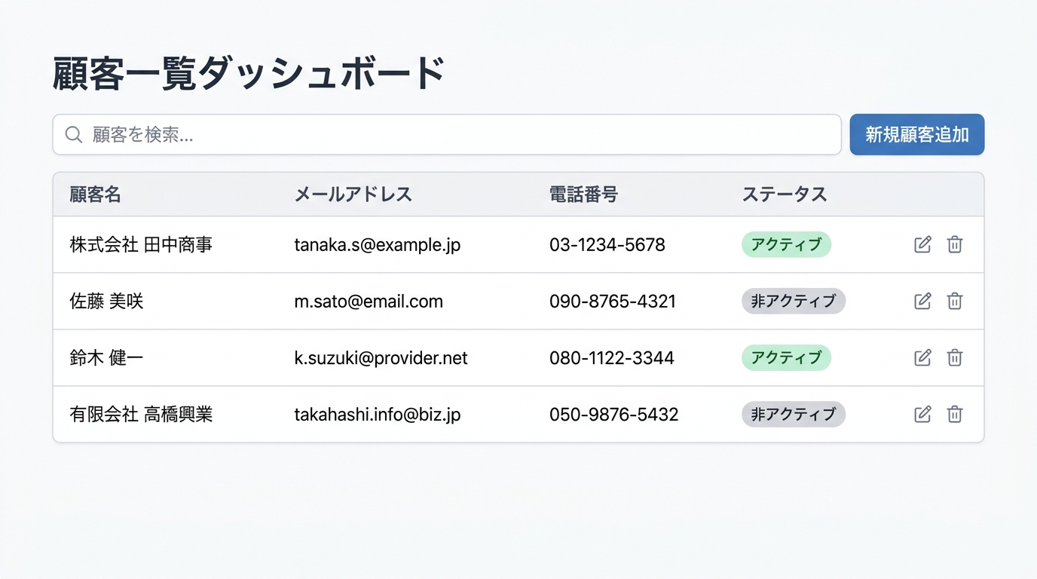The height and width of the screenshot is (579, 1037).
Task: Edit the 有限会社 高橋興業 record
Action: click(922, 414)
